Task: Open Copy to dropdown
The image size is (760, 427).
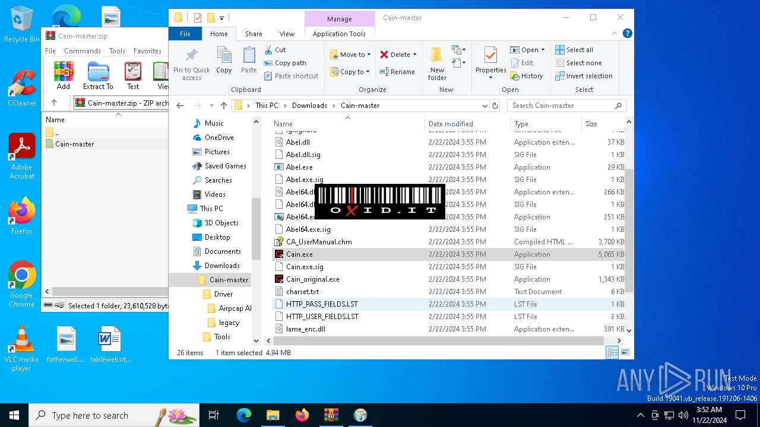Action: pos(350,72)
